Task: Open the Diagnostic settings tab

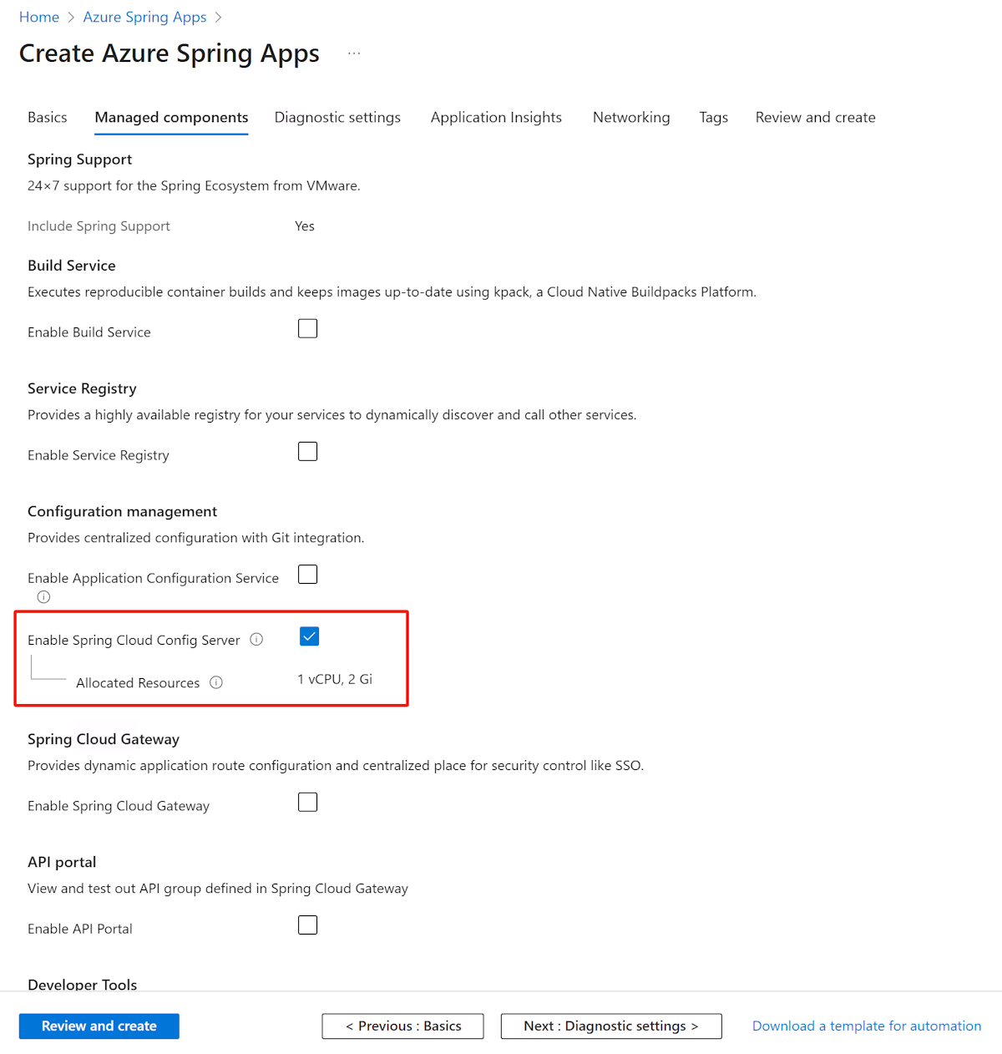Action: click(x=337, y=118)
